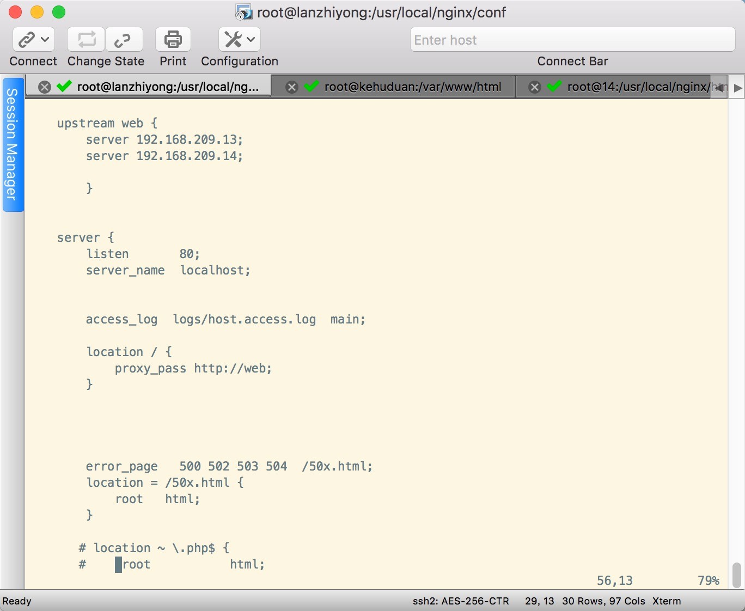Open the Session Manager side panel
This screenshot has height=611, width=745.
[13, 144]
